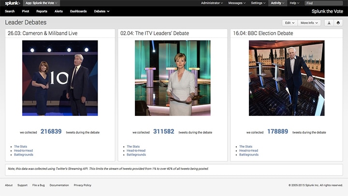Click the 178889 tweet count
348x196 pixels.
click(277, 131)
